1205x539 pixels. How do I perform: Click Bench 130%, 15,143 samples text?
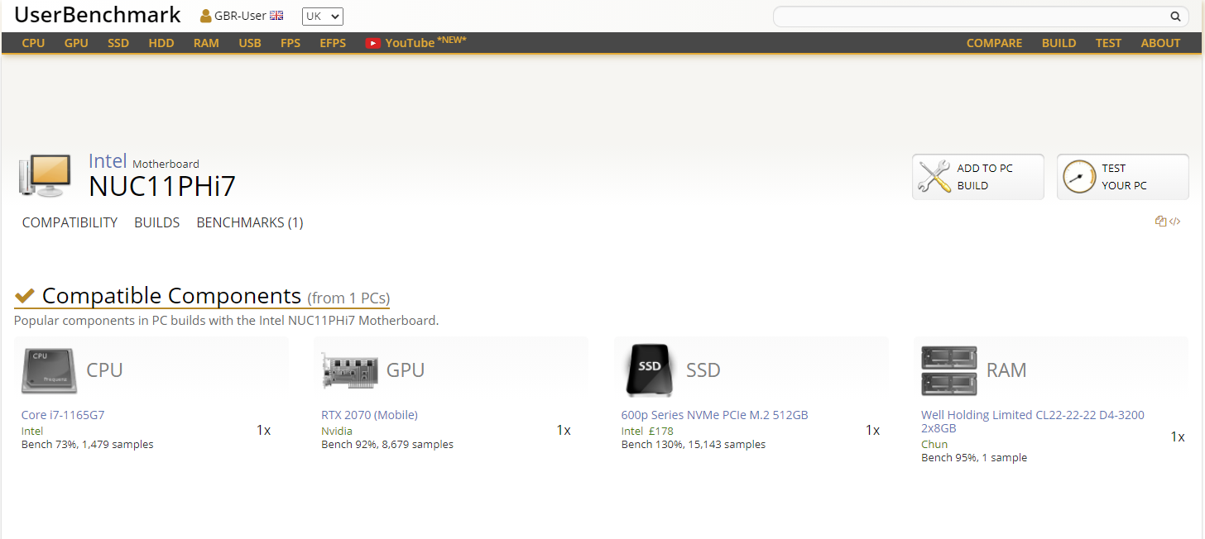pyautogui.click(x=694, y=445)
